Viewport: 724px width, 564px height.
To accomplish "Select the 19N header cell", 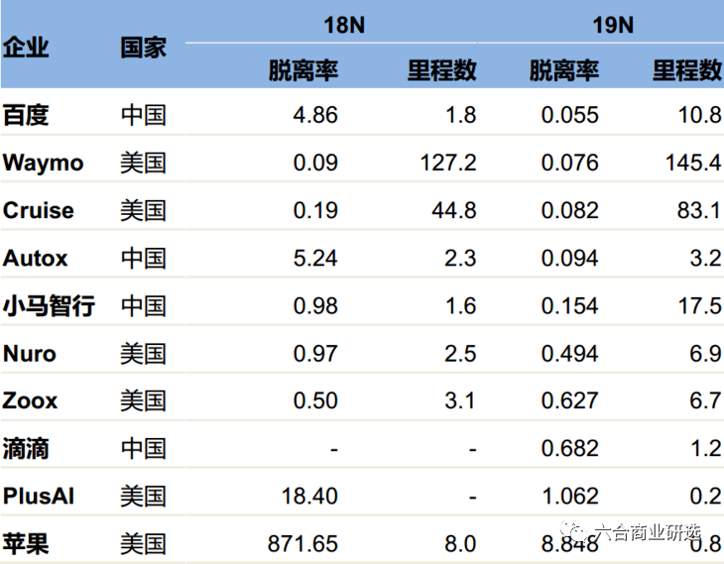I will coord(613,25).
